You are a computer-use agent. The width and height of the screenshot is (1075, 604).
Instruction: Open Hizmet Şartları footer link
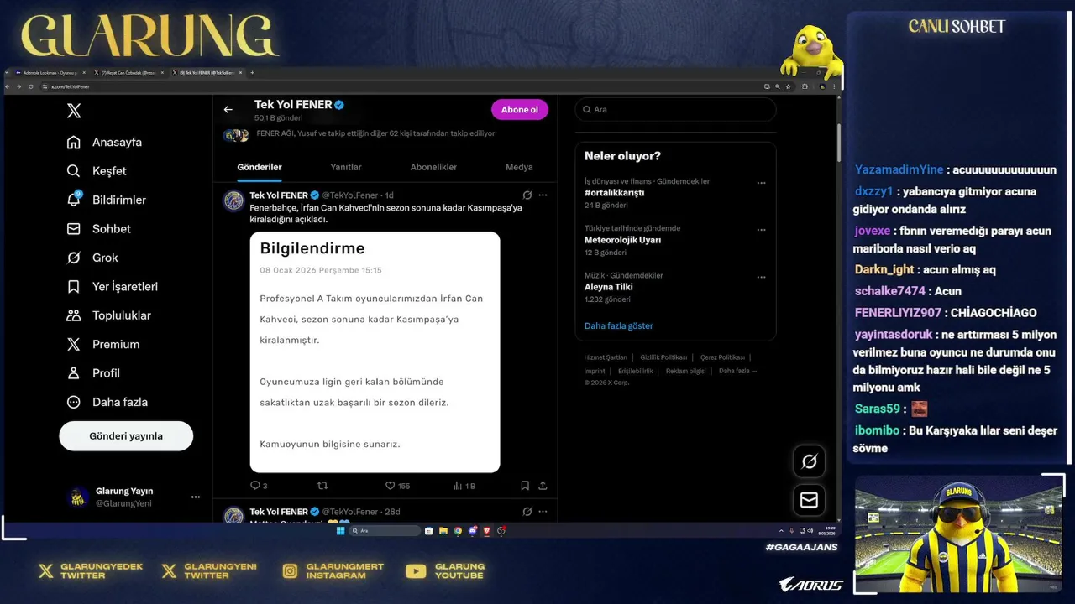[606, 357]
